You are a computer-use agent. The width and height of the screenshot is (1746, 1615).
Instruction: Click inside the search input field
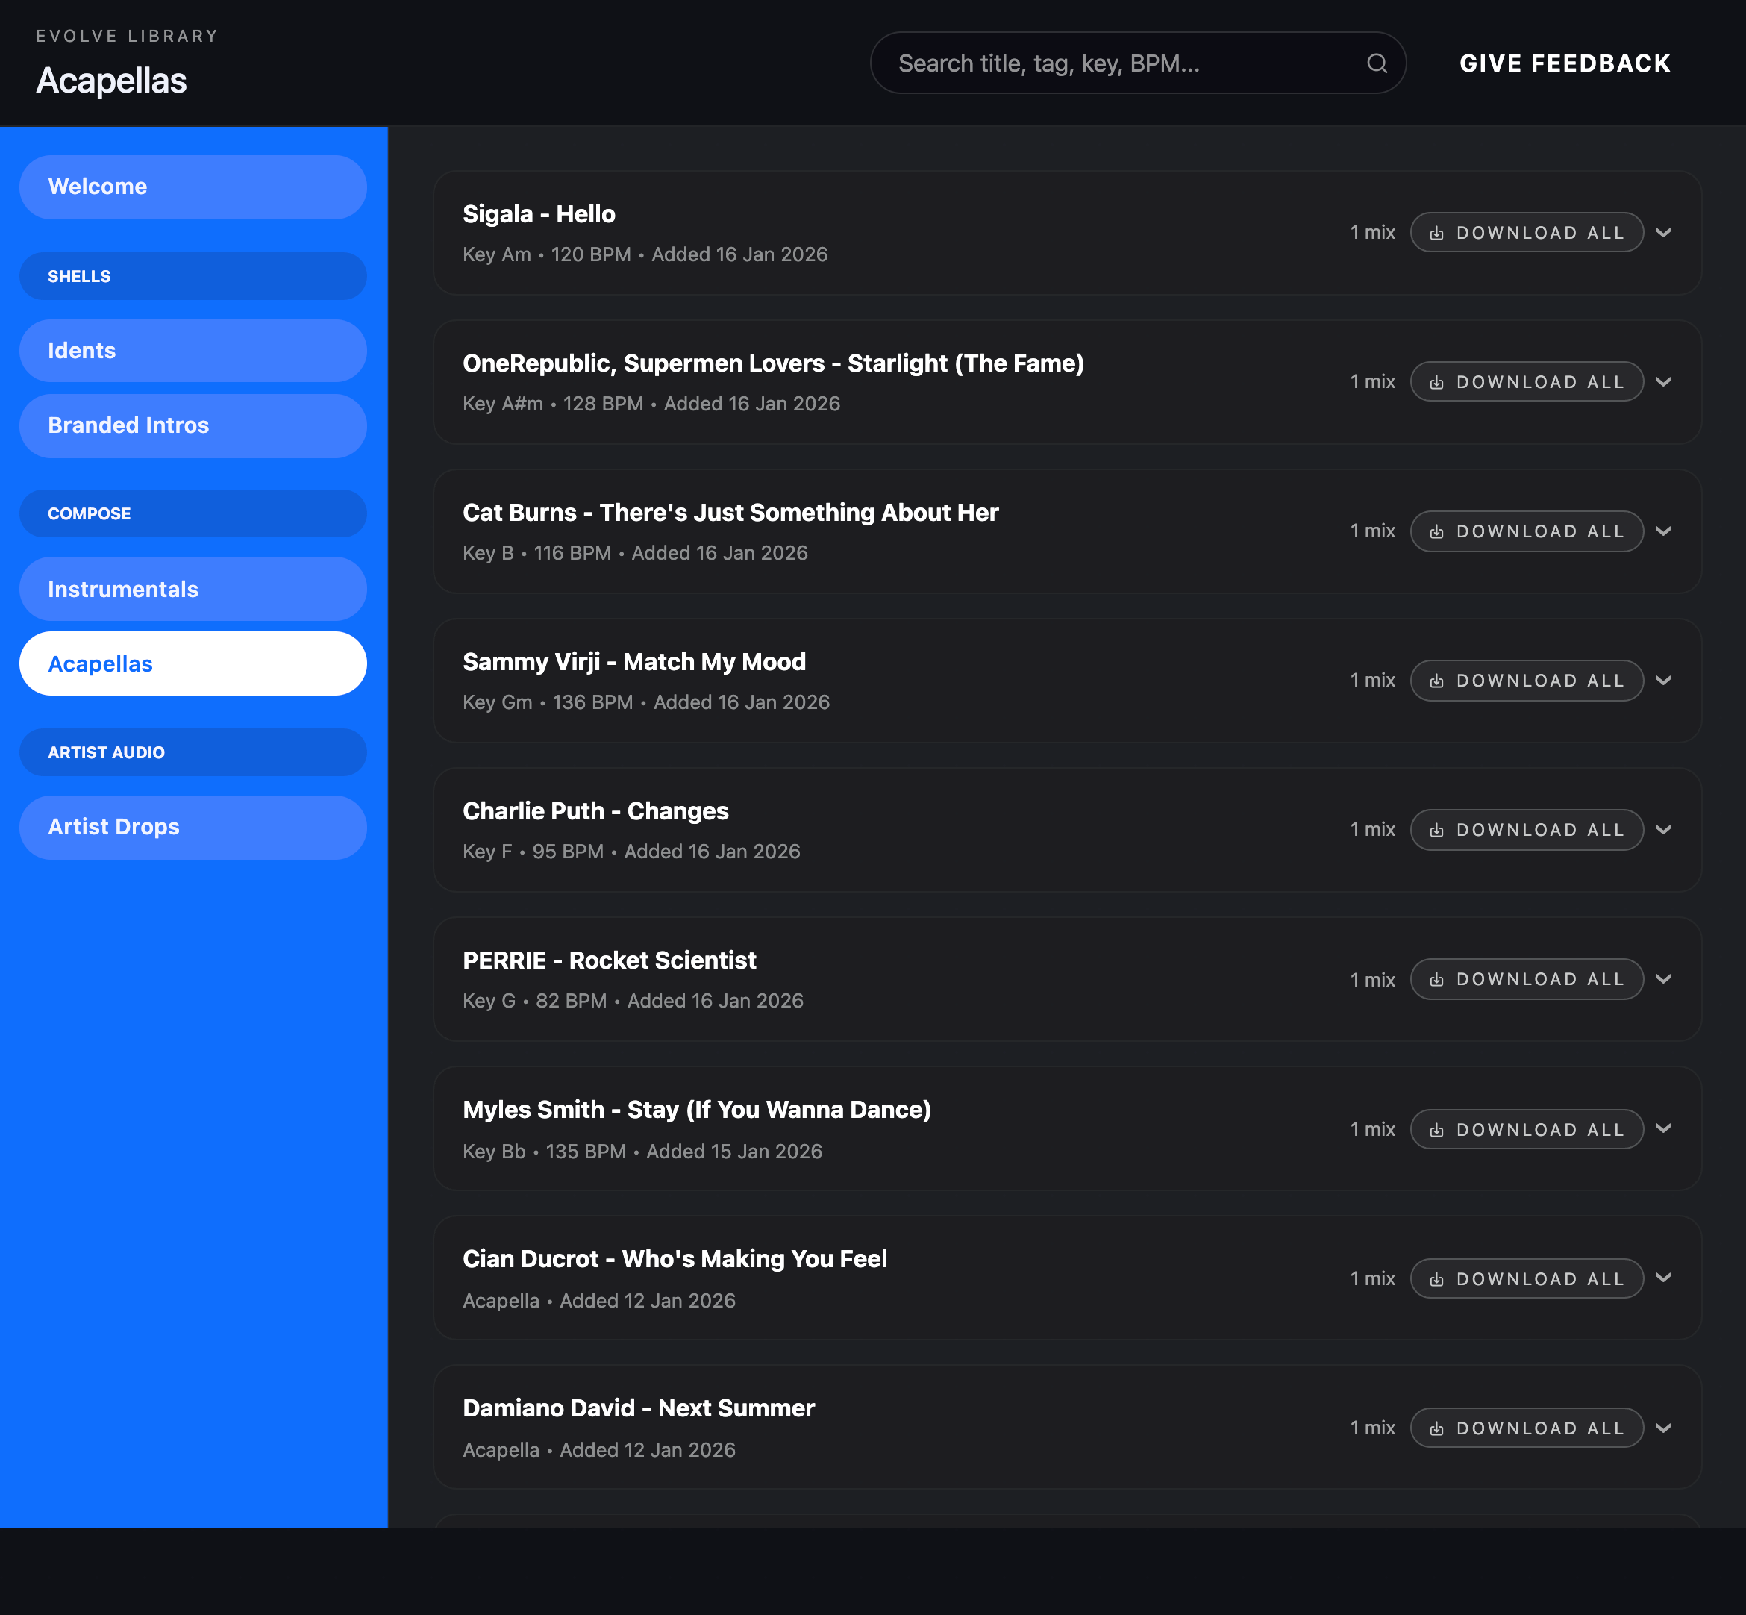point(1092,63)
